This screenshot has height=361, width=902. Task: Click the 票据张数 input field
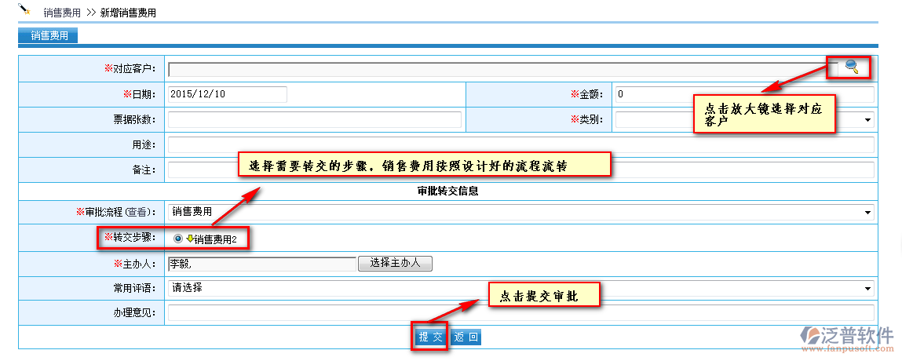tap(315, 119)
